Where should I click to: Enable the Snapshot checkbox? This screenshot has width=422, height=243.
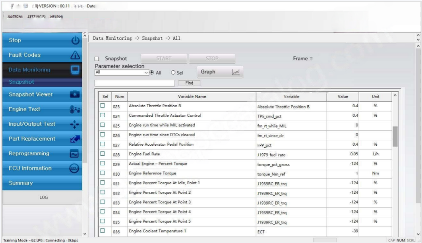click(97, 59)
